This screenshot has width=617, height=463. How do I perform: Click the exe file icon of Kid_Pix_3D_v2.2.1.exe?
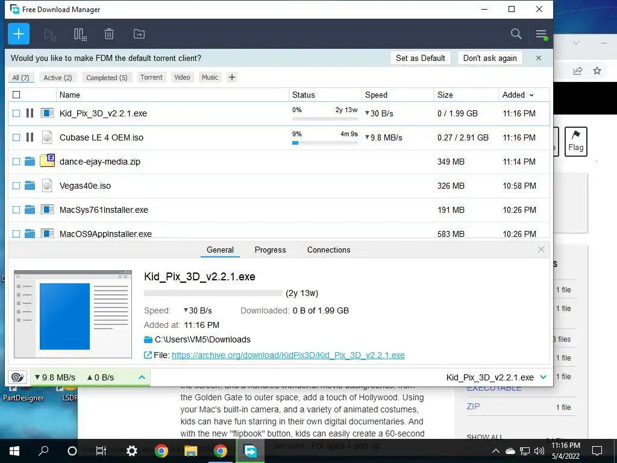pyautogui.click(x=47, y=113)
